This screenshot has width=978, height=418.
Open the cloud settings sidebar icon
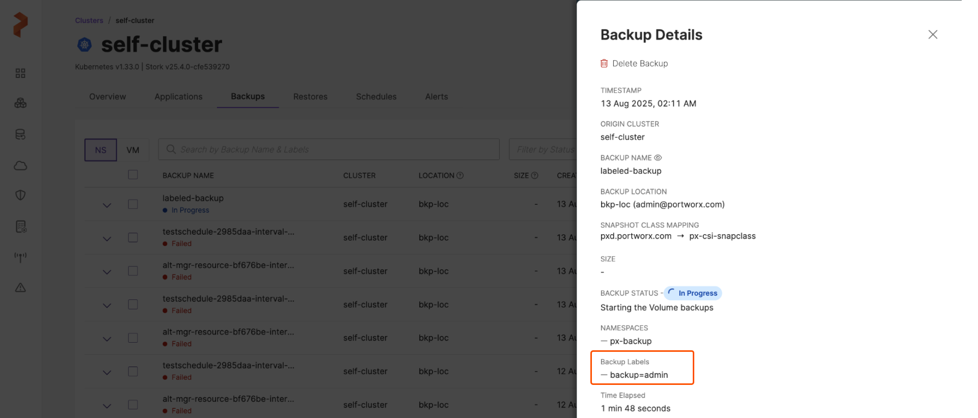20,166
